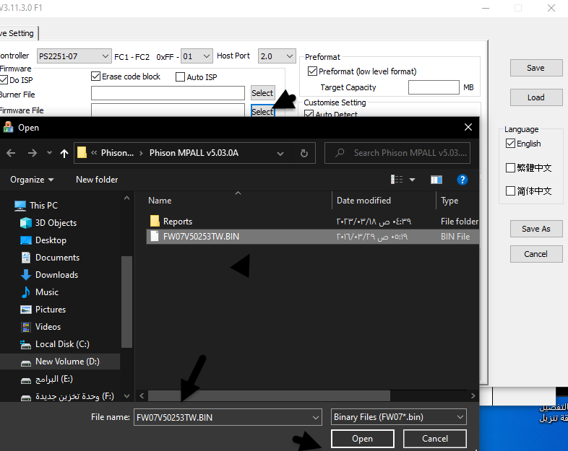Click the horizontal scrollbar right arrow
This screenshot has height=451, width=568.
click(x=473, y=395)
